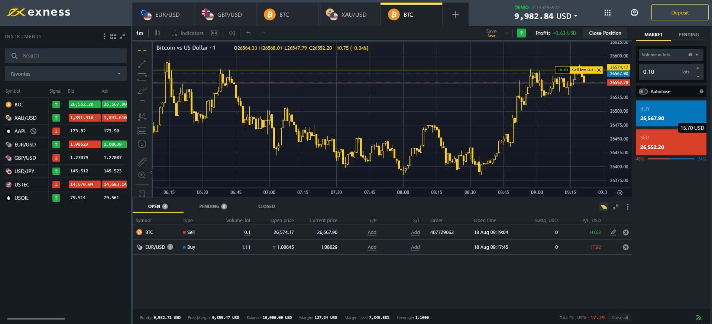Image resolution: width=712 pixels, height=324 pixels.
Task: Open the chart candle style selector
Action: pyautogui.click(x=158, y=33)
